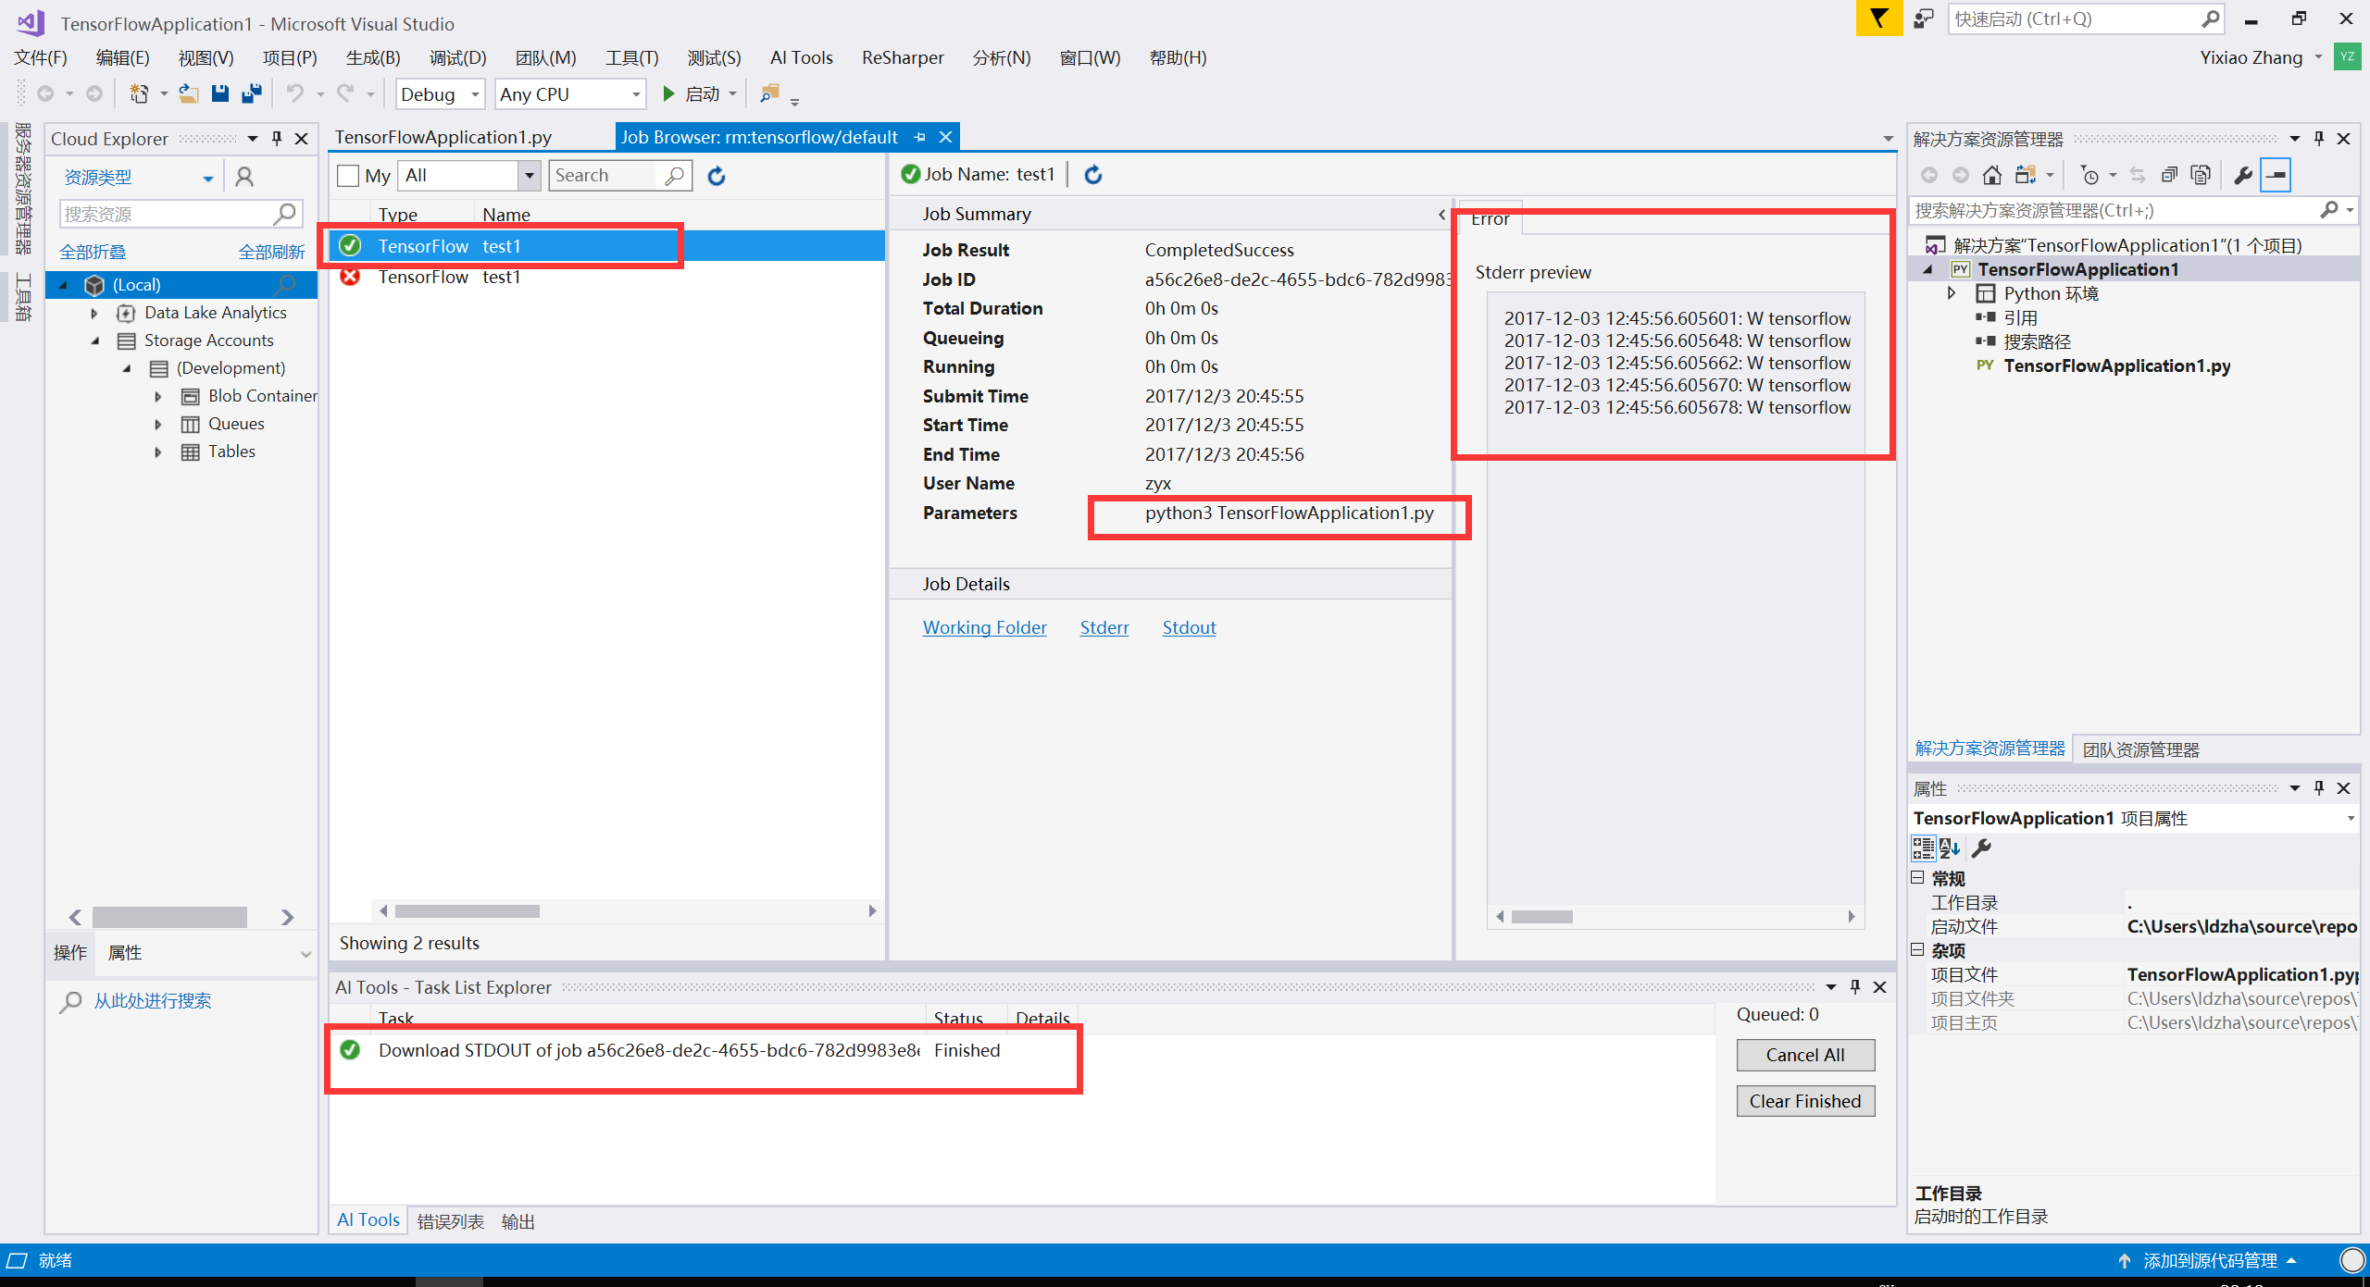2370x1287 pixels.
Task: Click the Open File folder icon
Action: click(189, 93)
